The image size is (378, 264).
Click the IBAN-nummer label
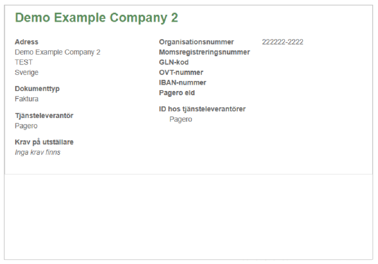[x=183, y=83]
